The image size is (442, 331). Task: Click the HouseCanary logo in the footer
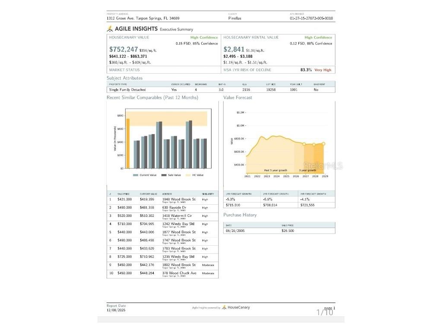pyautogui.click(x=236, y=307)
